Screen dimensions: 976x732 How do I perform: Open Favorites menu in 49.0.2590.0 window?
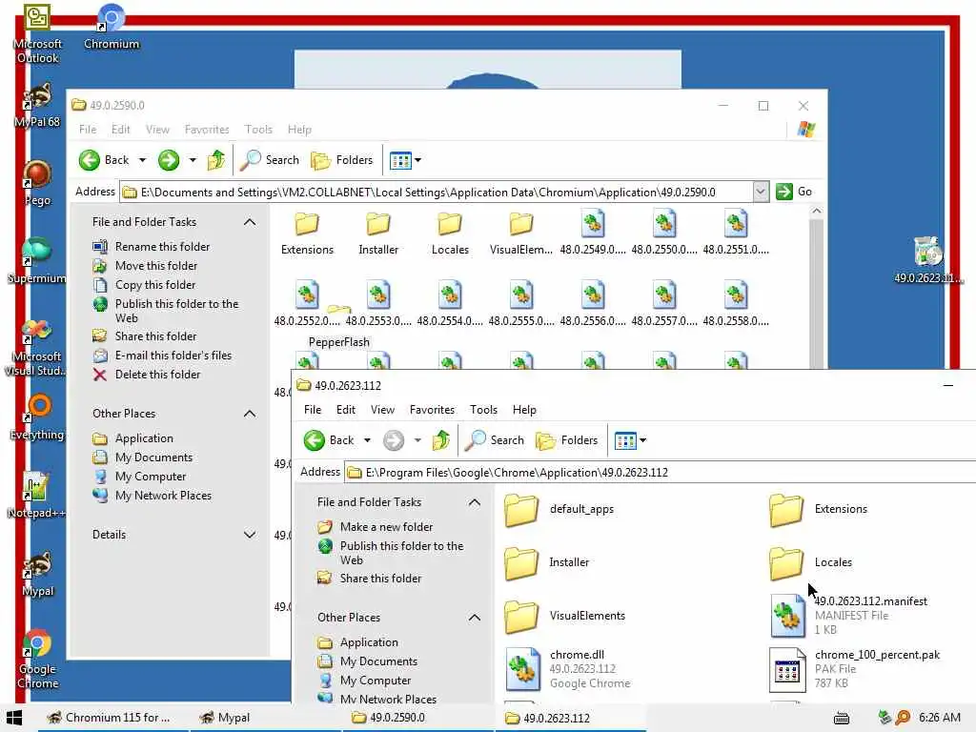[x=207, y=130]
